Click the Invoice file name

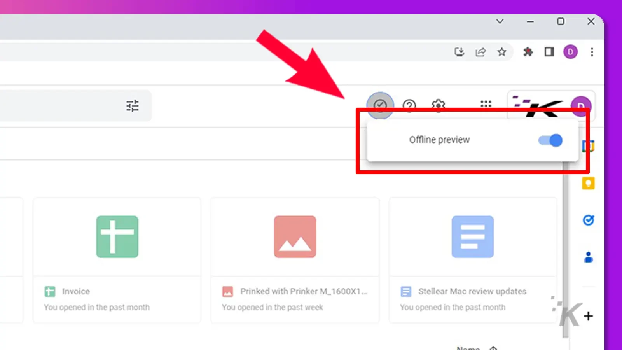(76, 291)
